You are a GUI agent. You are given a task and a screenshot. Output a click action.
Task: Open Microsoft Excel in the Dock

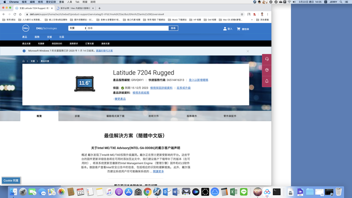coord(234,192)
